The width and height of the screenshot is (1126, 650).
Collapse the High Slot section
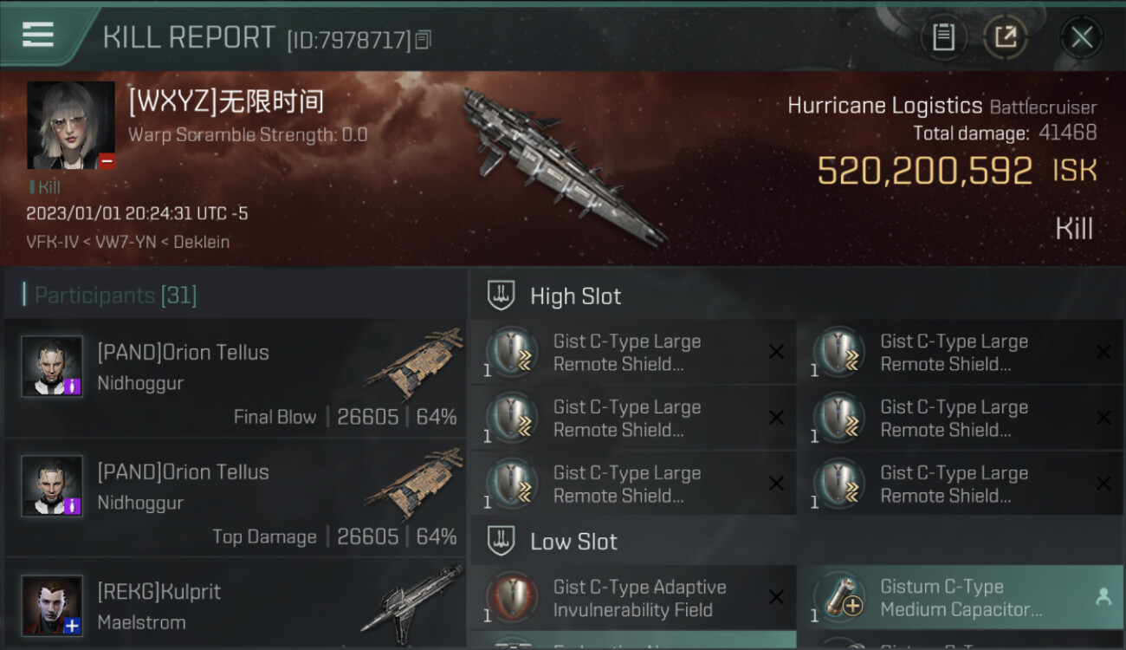point(554,296)
